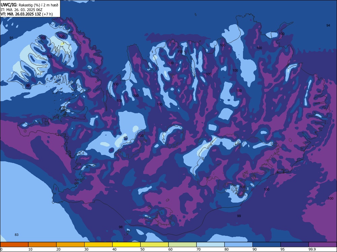Click the '50' legend tick label
This screenshot has width=337, height=252.
(143, 249)
